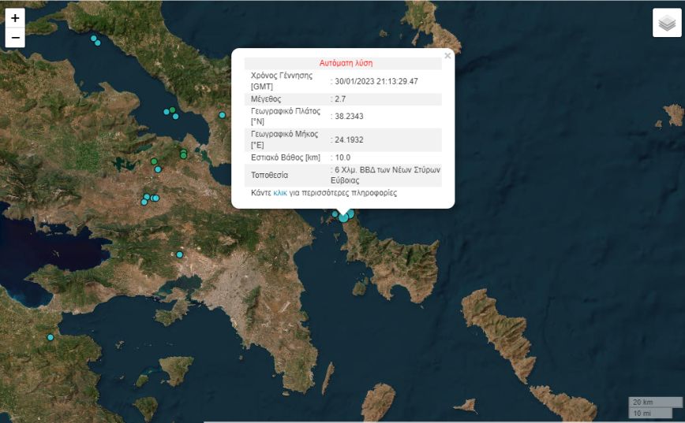Click the focal depth value 10.0
Screen dimensions: 685x423
[x=342, y=158]
